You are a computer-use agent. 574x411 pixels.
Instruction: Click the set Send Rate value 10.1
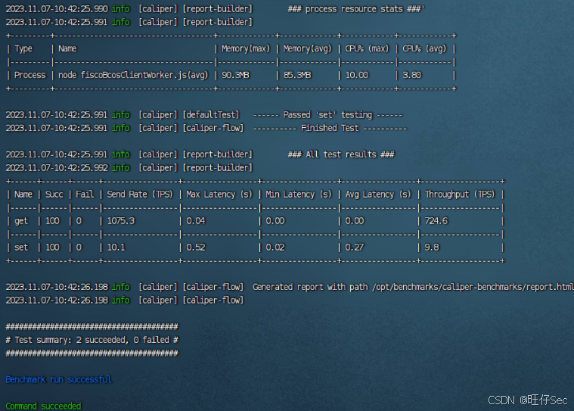(116, 248)
